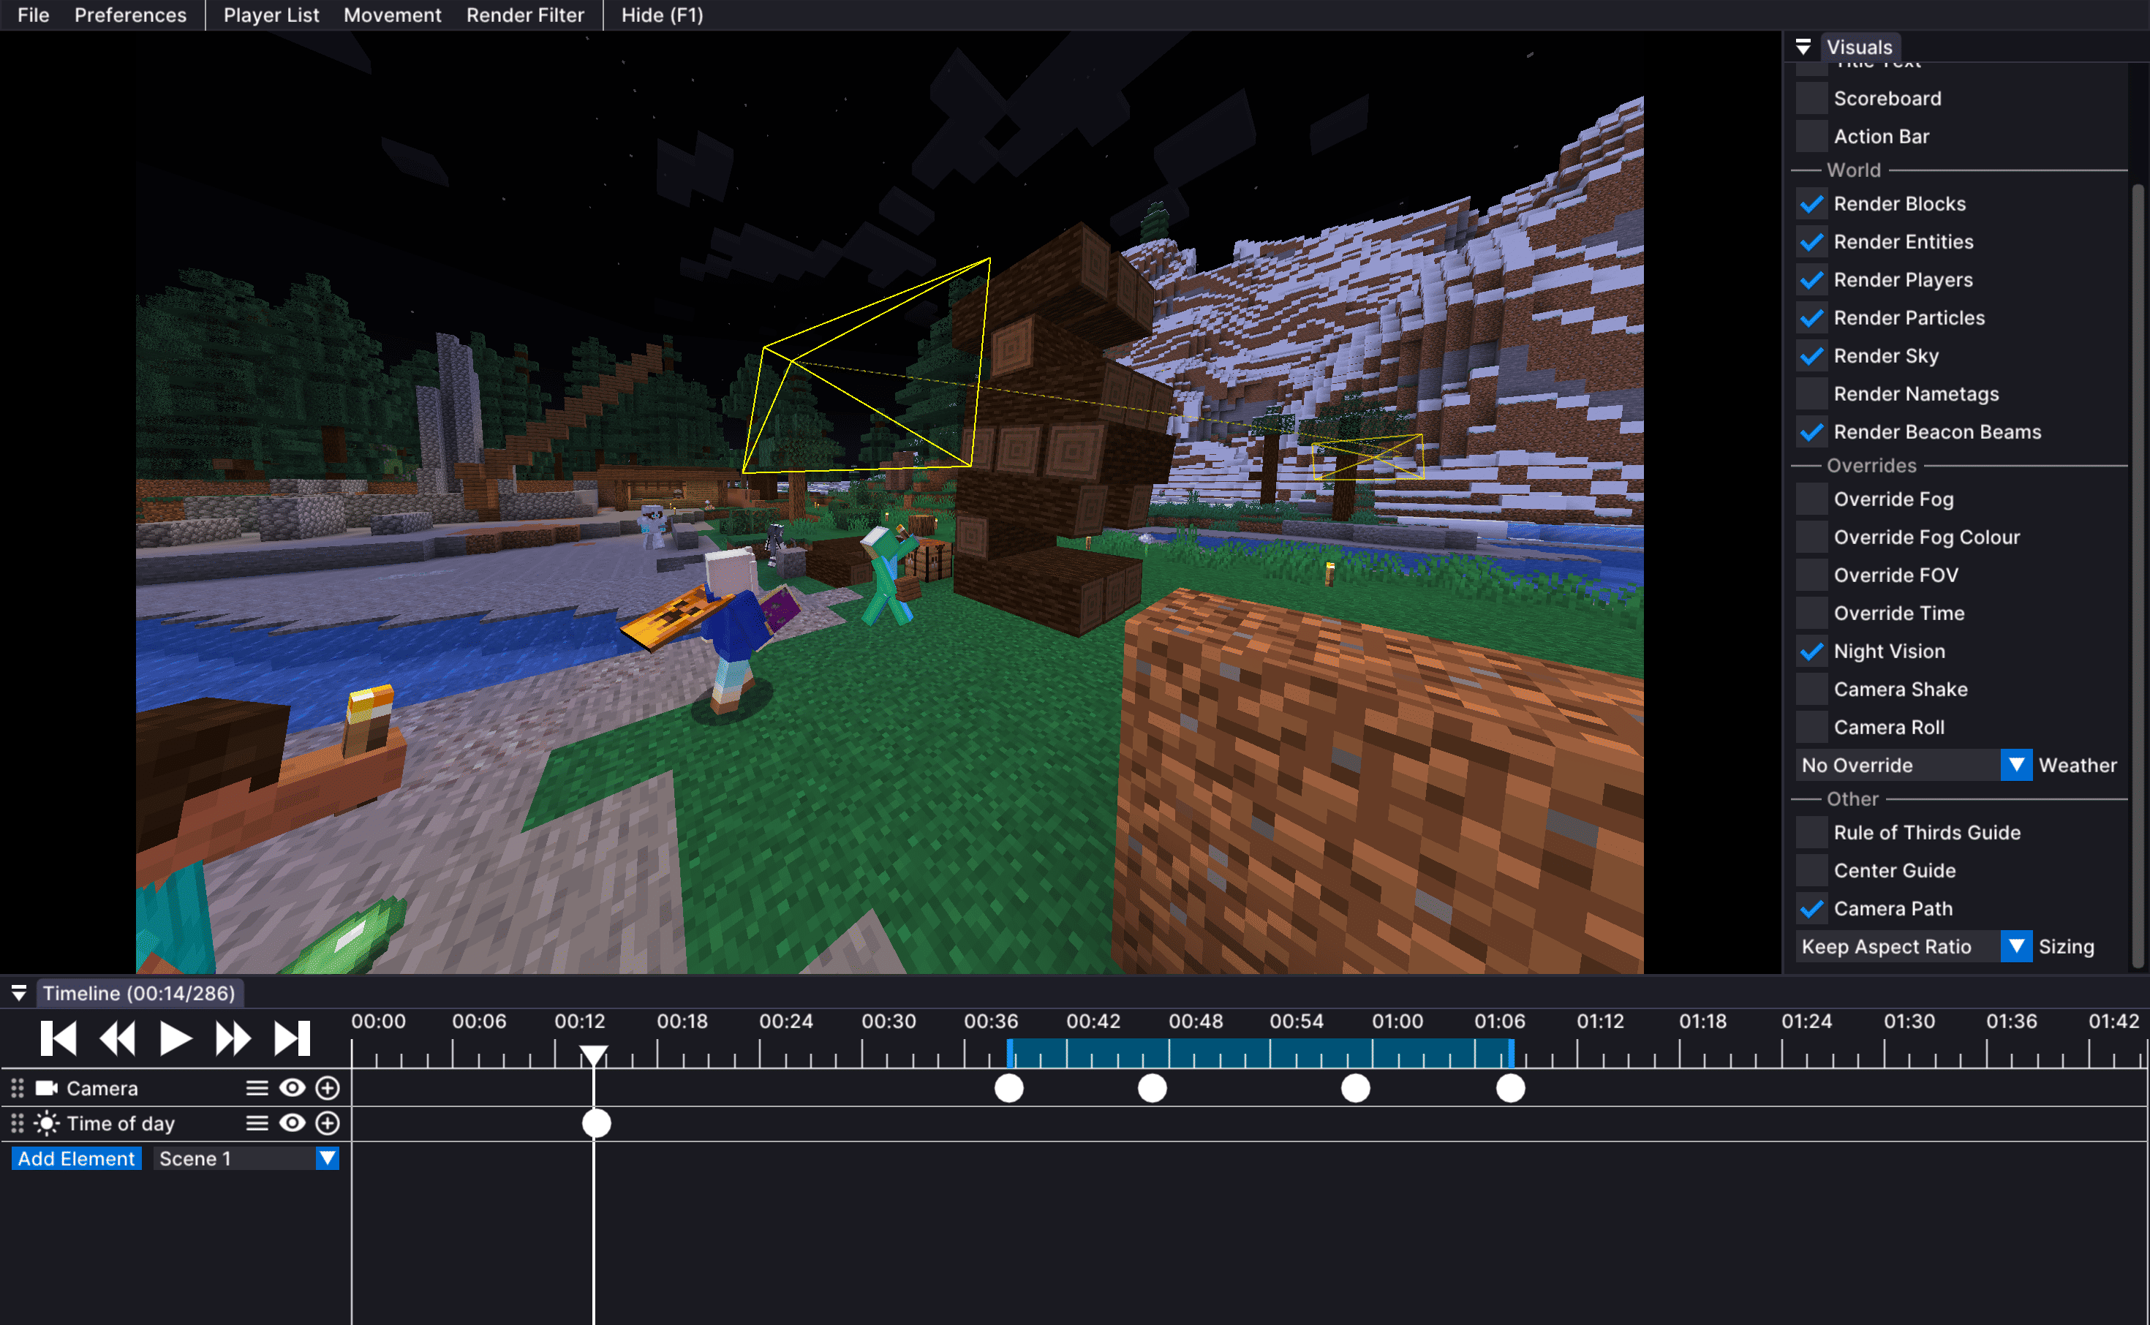Viewport: 2150px width, 1325px height.
Task: Open the Weather override dropdown
Action: (1914, 765)
